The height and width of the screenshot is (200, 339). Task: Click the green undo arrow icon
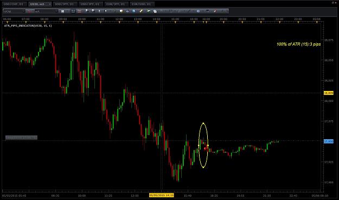click(x=149, y=11)
